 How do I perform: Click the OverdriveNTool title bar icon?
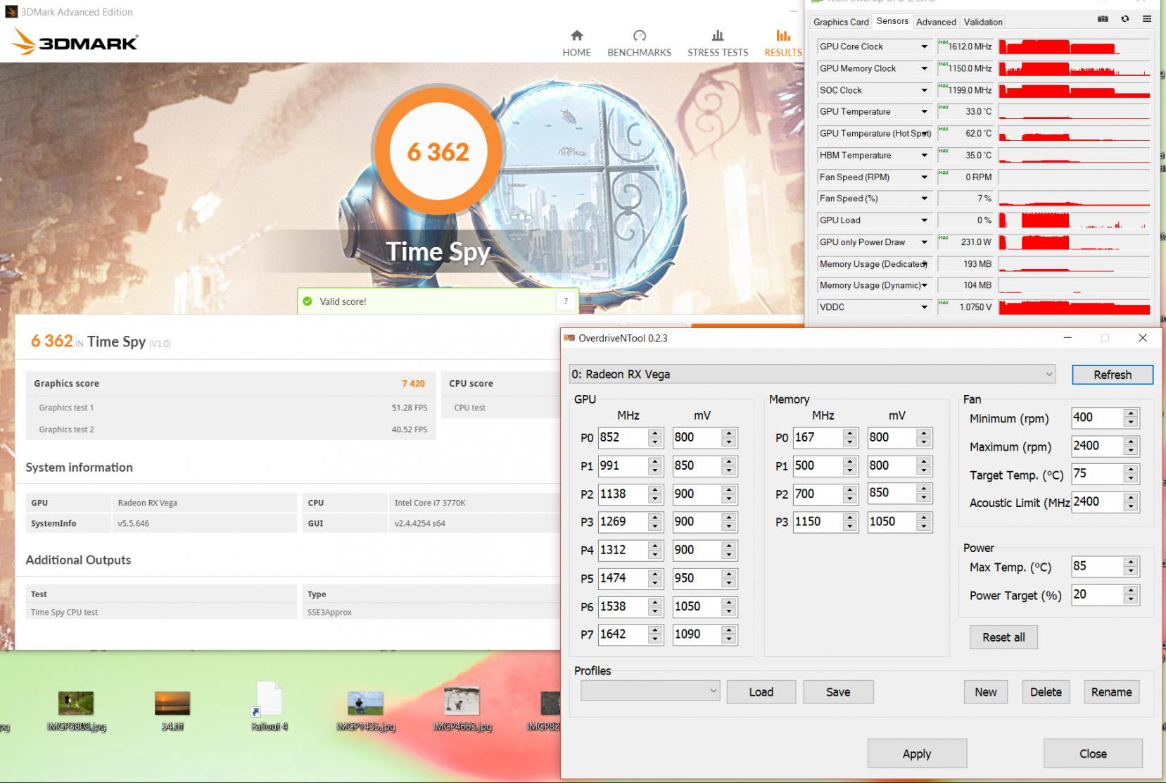click(x=569, y=338)
